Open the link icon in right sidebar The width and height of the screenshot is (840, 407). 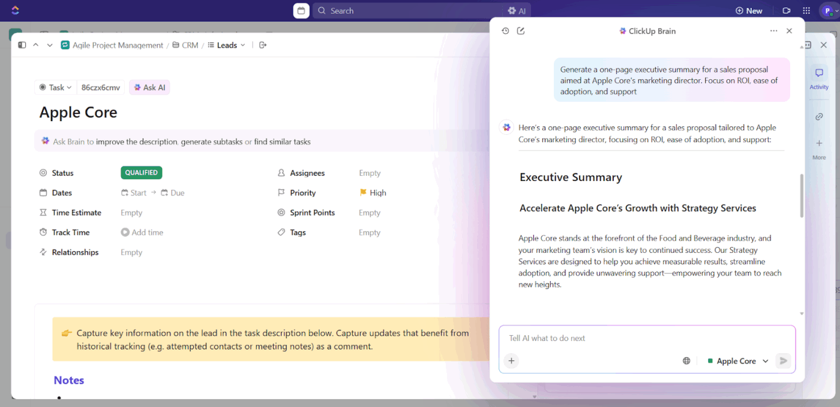pos(819,117)
